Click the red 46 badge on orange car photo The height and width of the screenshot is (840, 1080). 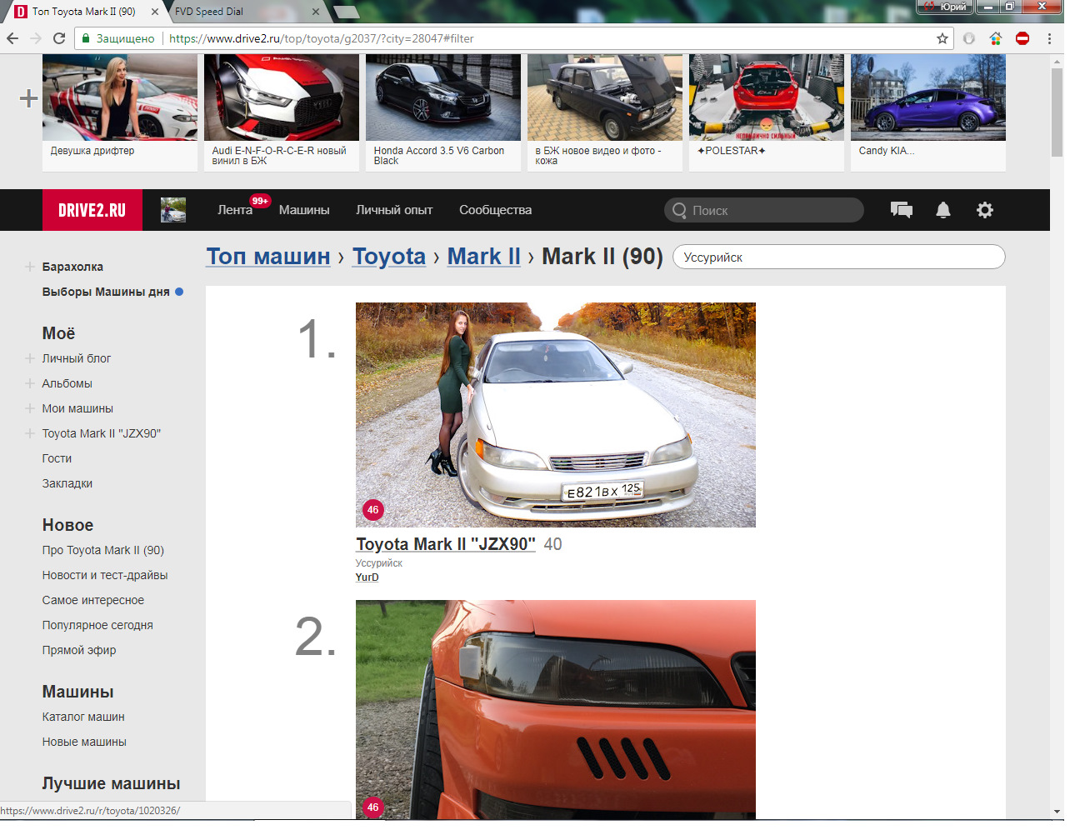pos(372,807)
